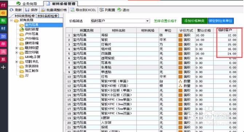The height and width of the screenshot is (132, 244).
Task: Click folder icon beside 户外写真
Action: click(x=21, y=34)
